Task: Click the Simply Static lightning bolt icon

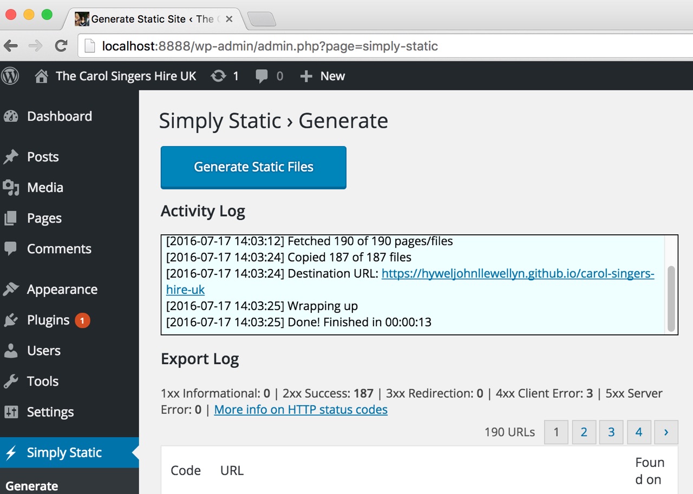Action: [x=12, y=453]
